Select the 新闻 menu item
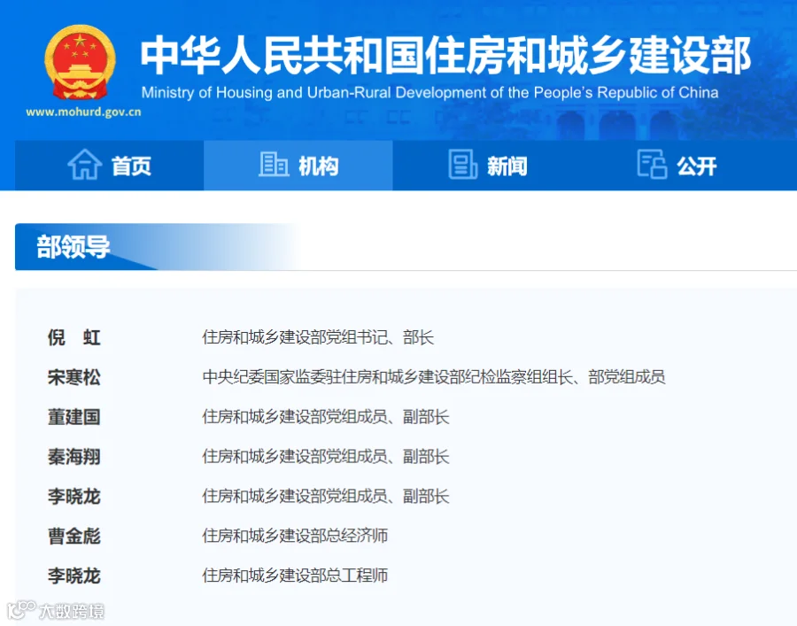The height and width of the screenshot is (626, 797). 506,165
